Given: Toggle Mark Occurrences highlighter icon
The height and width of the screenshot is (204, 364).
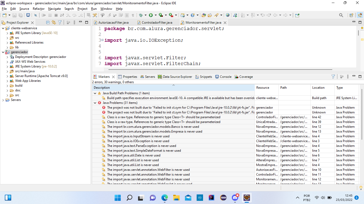Looking at the screenshot, I should (109, 15).
